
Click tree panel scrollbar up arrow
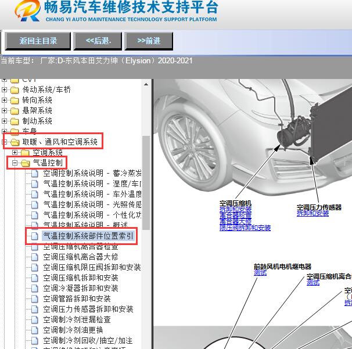click(x=146, y=85)
